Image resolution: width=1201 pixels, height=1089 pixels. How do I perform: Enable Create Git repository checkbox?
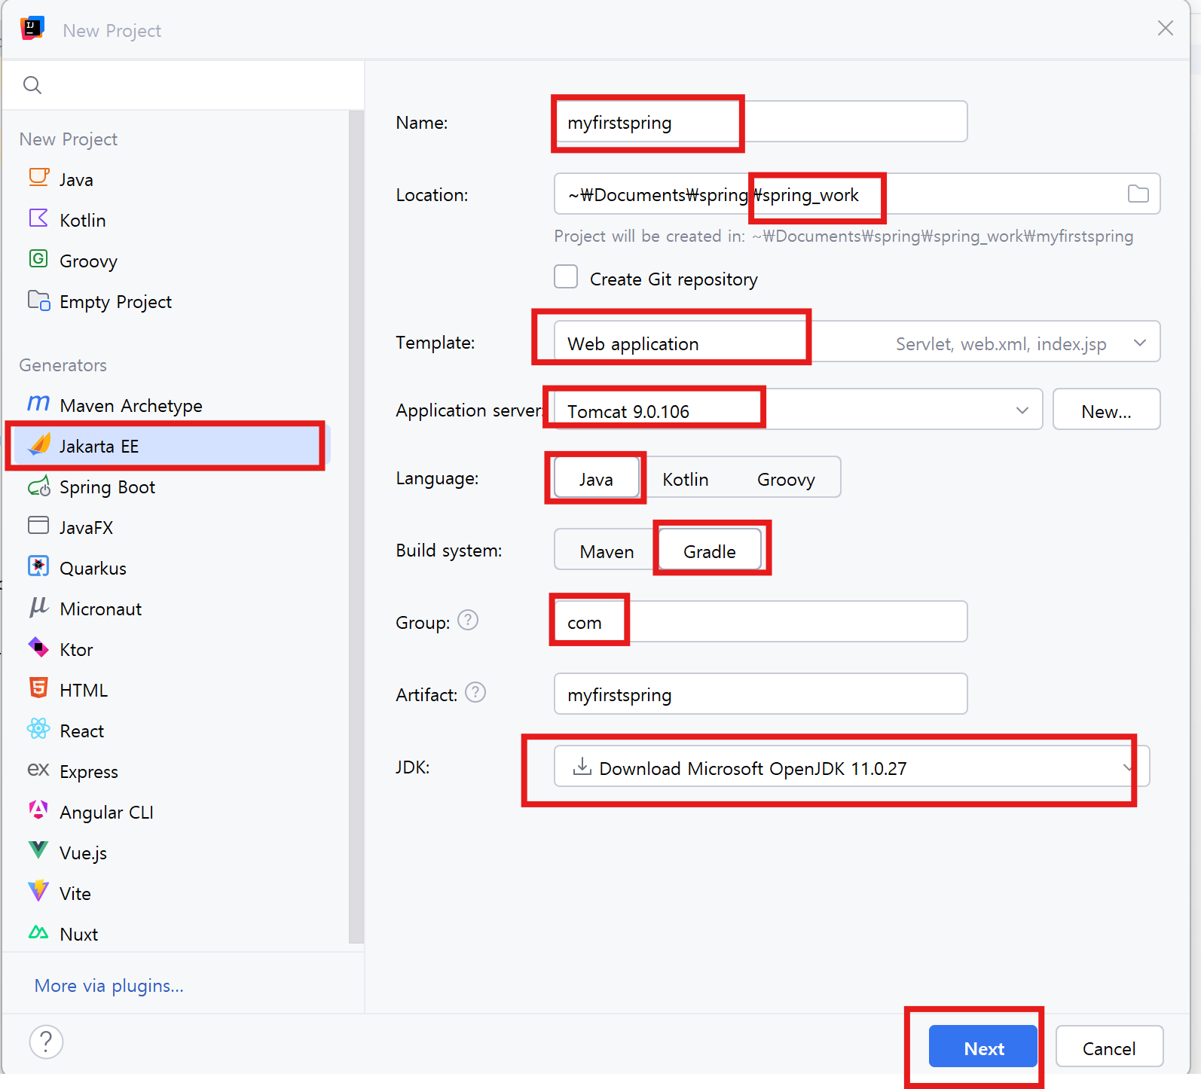point(566,277)
